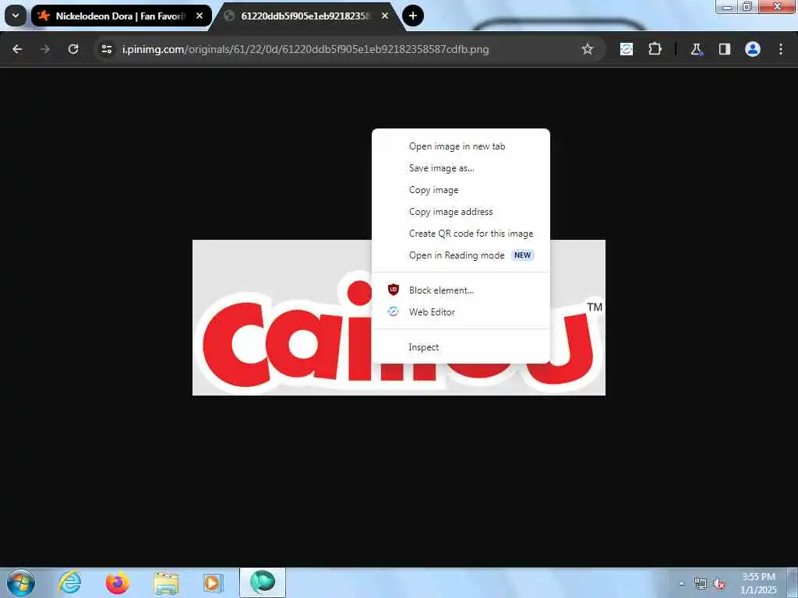Open the Web Editor extension toolbar icon
This screenshot has height=598, width=798.
point(627,49)
